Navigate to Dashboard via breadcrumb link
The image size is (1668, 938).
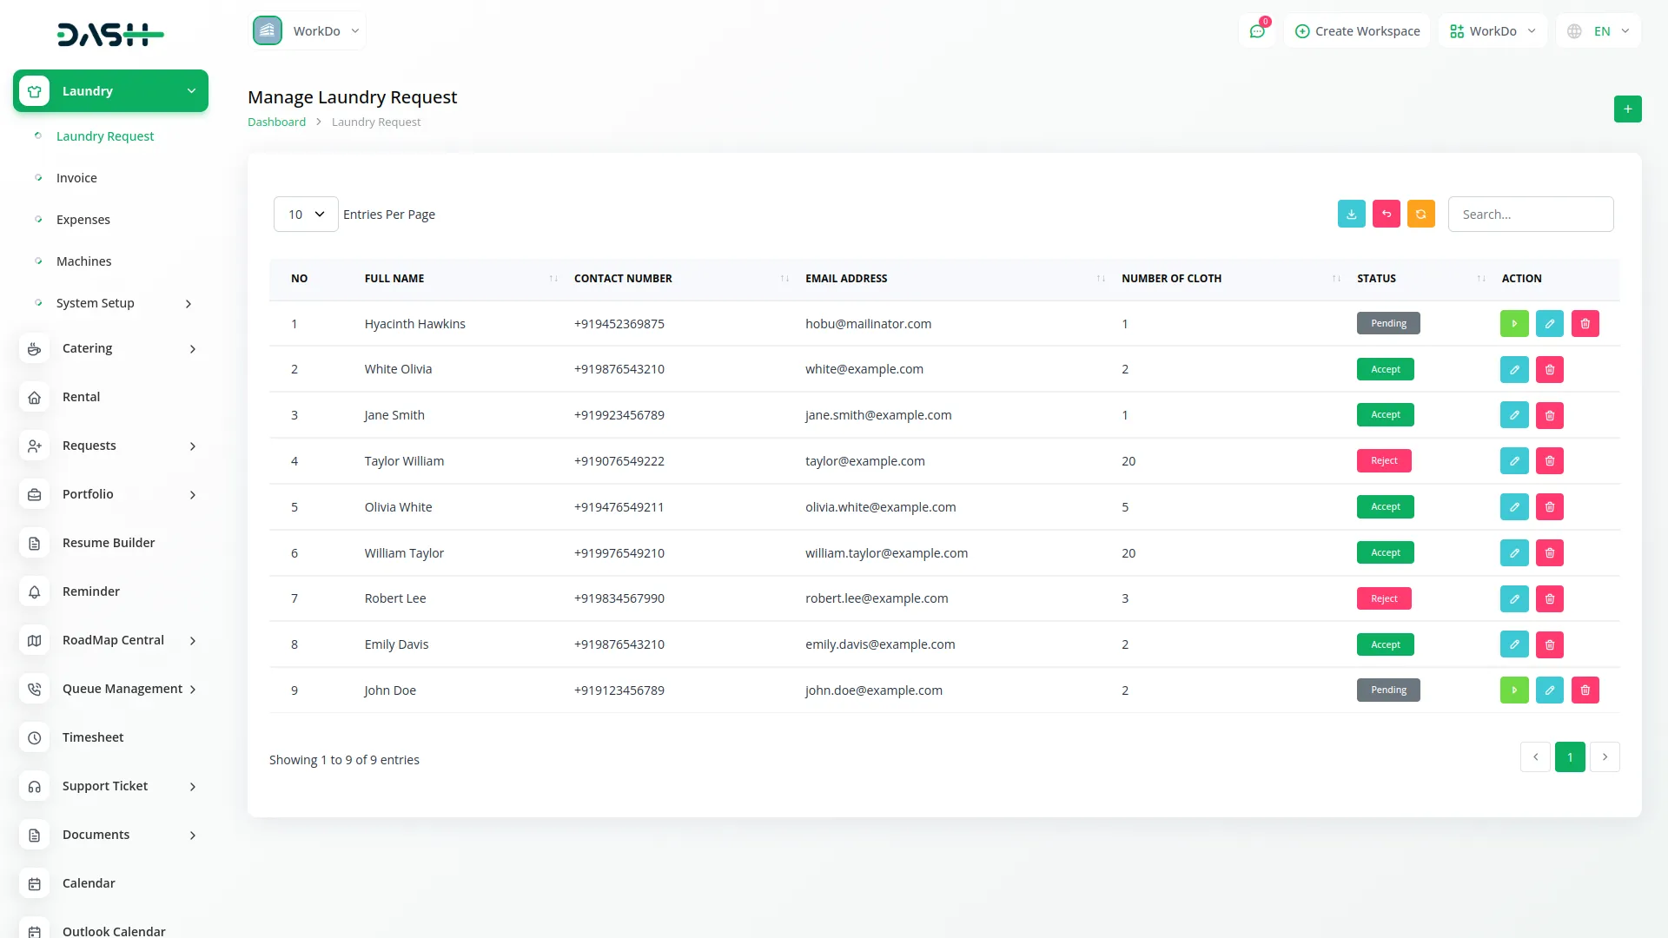[276, 122]
